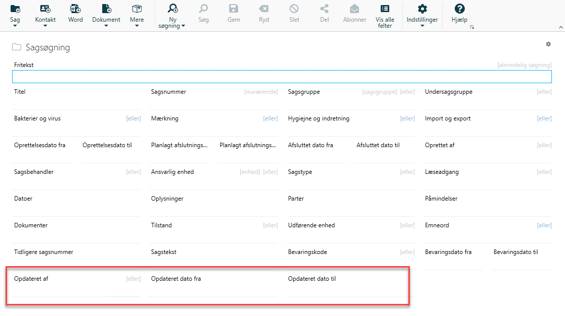Click [eller] link on Læseadgang

coord(544,172)
